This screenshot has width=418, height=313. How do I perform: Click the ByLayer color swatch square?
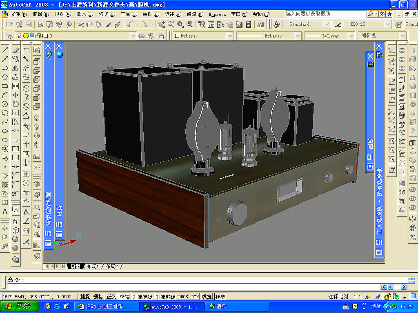point(177,36)
